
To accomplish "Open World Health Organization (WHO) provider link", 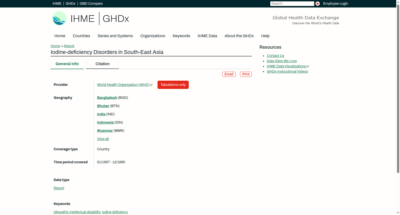I will coord(123,85).
